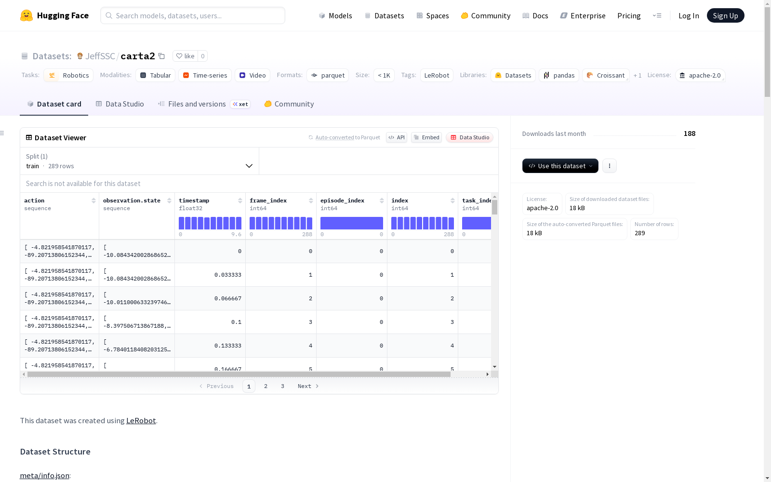
Task: Select the Tabular modality tag
Action: pos(156,75)
